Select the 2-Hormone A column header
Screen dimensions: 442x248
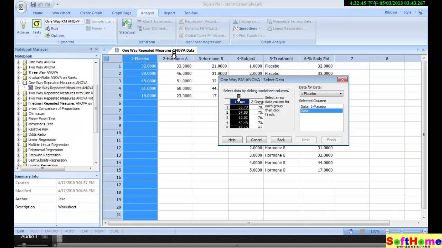tap(175, 59)
